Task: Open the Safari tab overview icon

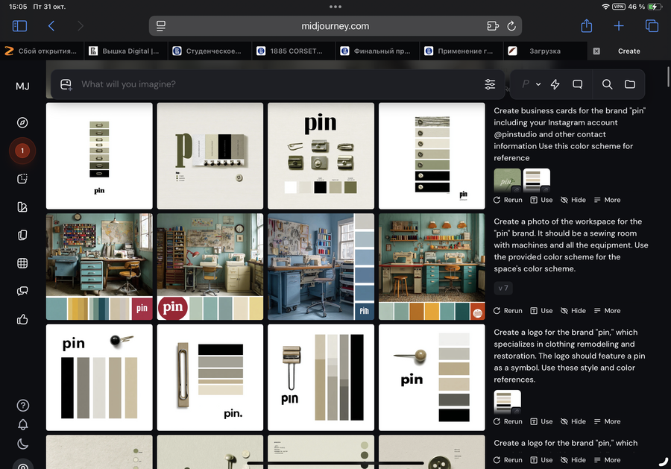Action: pyautogui.click(x=652, y=26)
